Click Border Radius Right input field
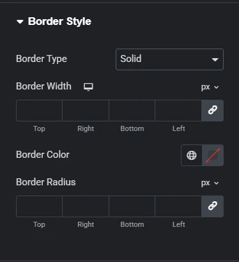 [86, 206]
